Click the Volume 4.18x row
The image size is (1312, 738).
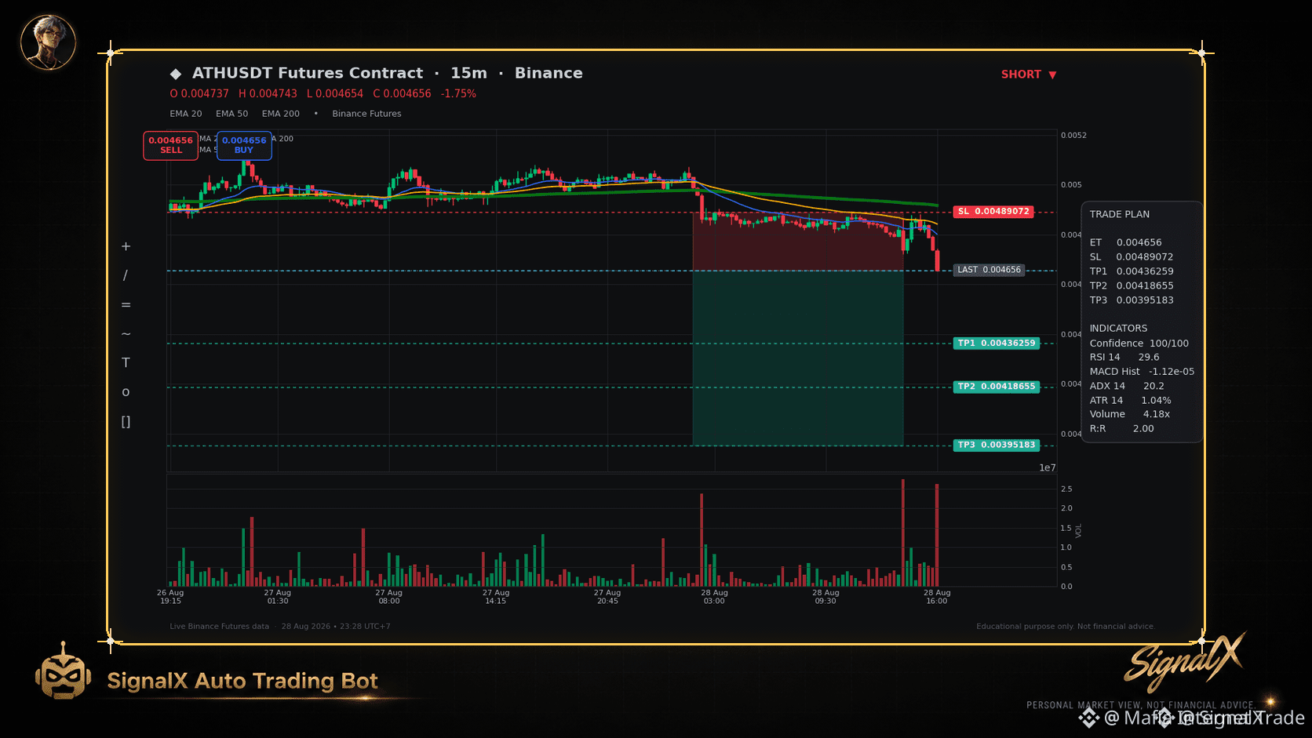(x=1130, y=414)
